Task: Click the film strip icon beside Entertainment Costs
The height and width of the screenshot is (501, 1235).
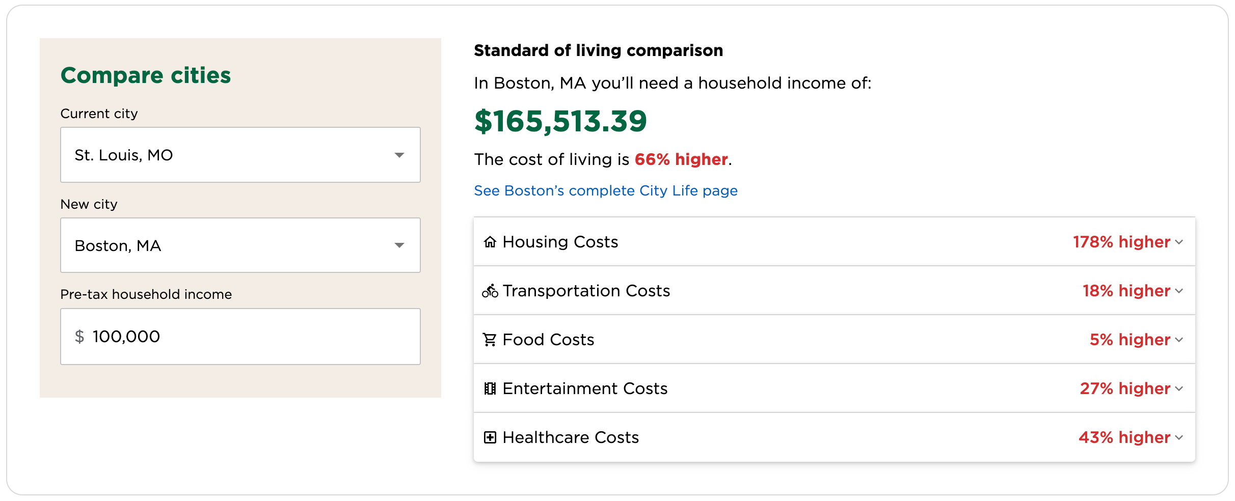Action: [490, 388]
